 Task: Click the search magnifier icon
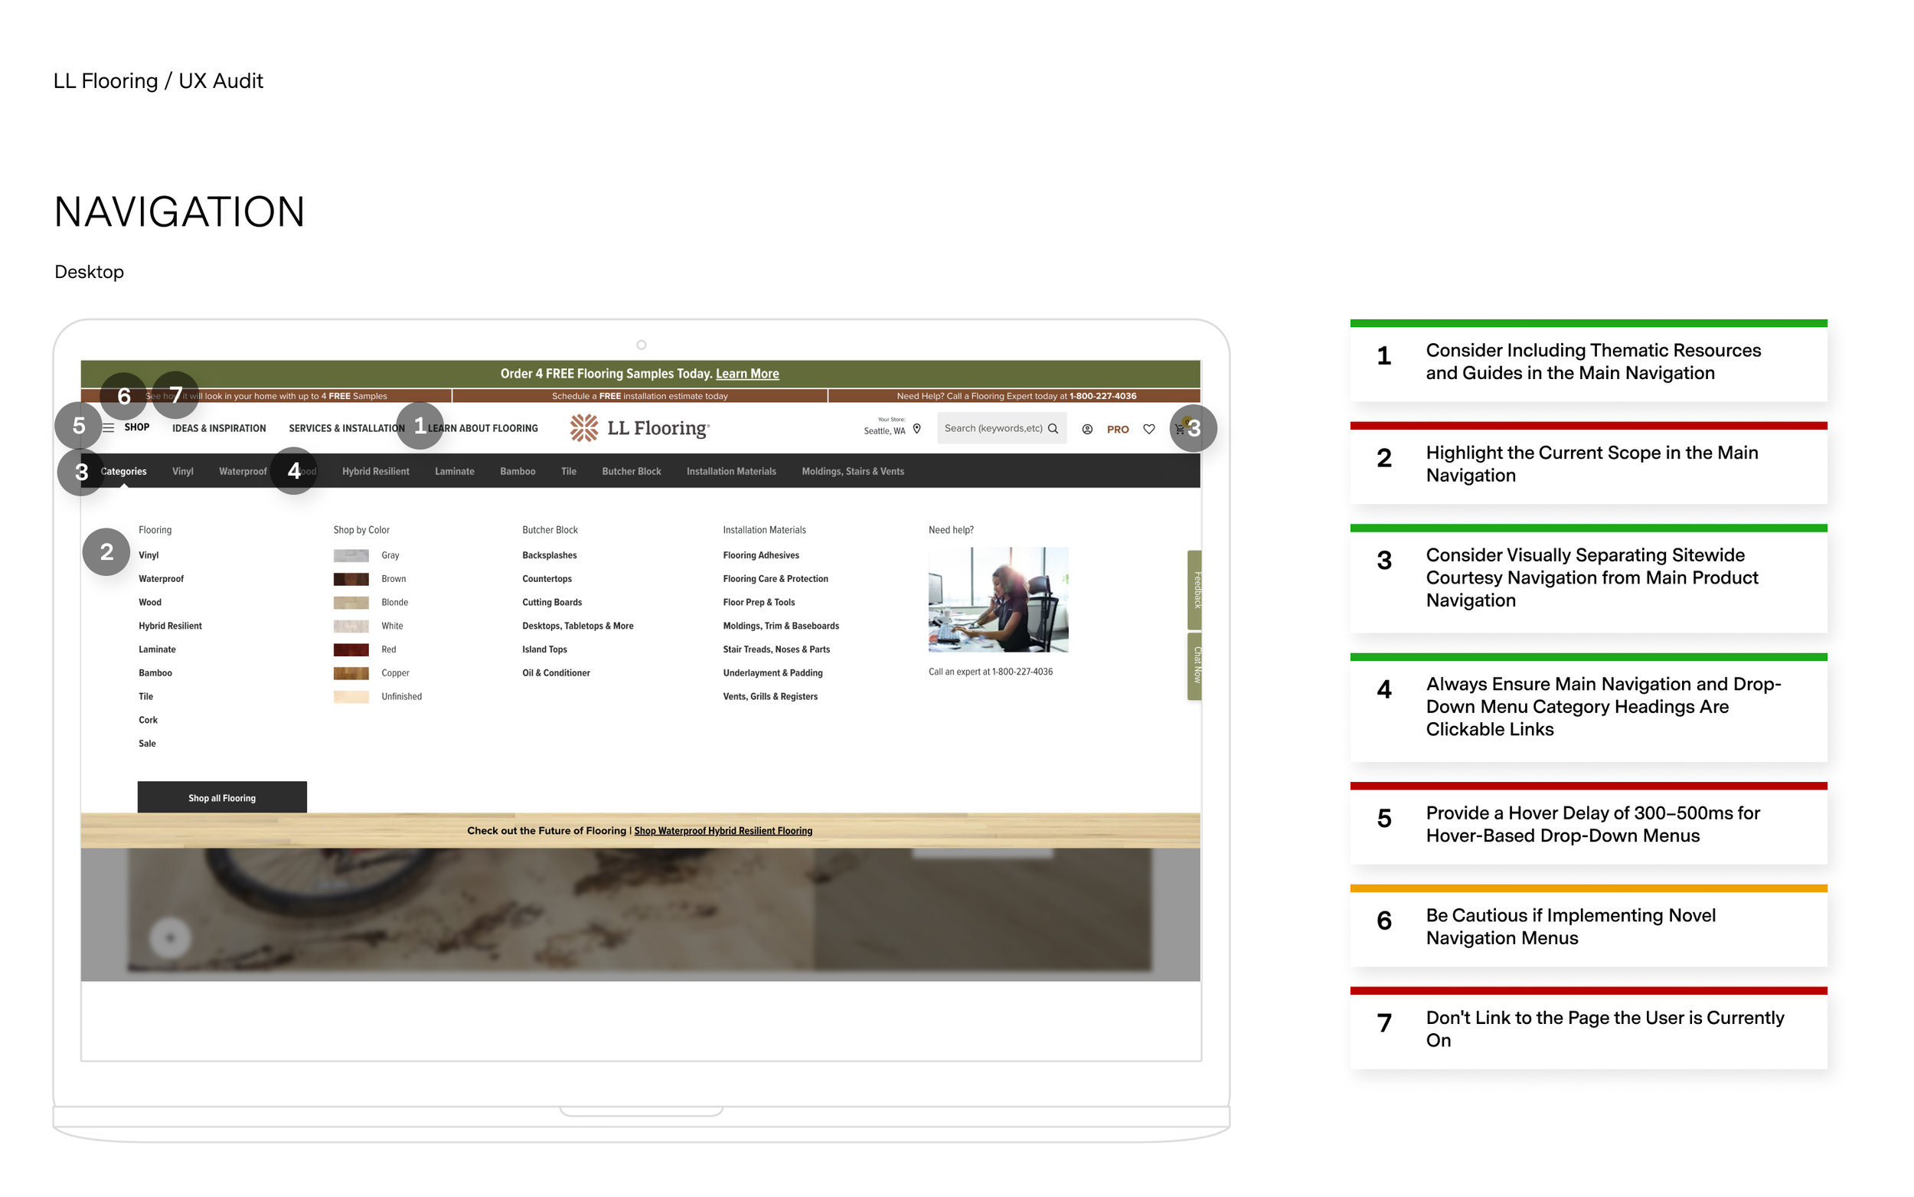point(1053,429)
